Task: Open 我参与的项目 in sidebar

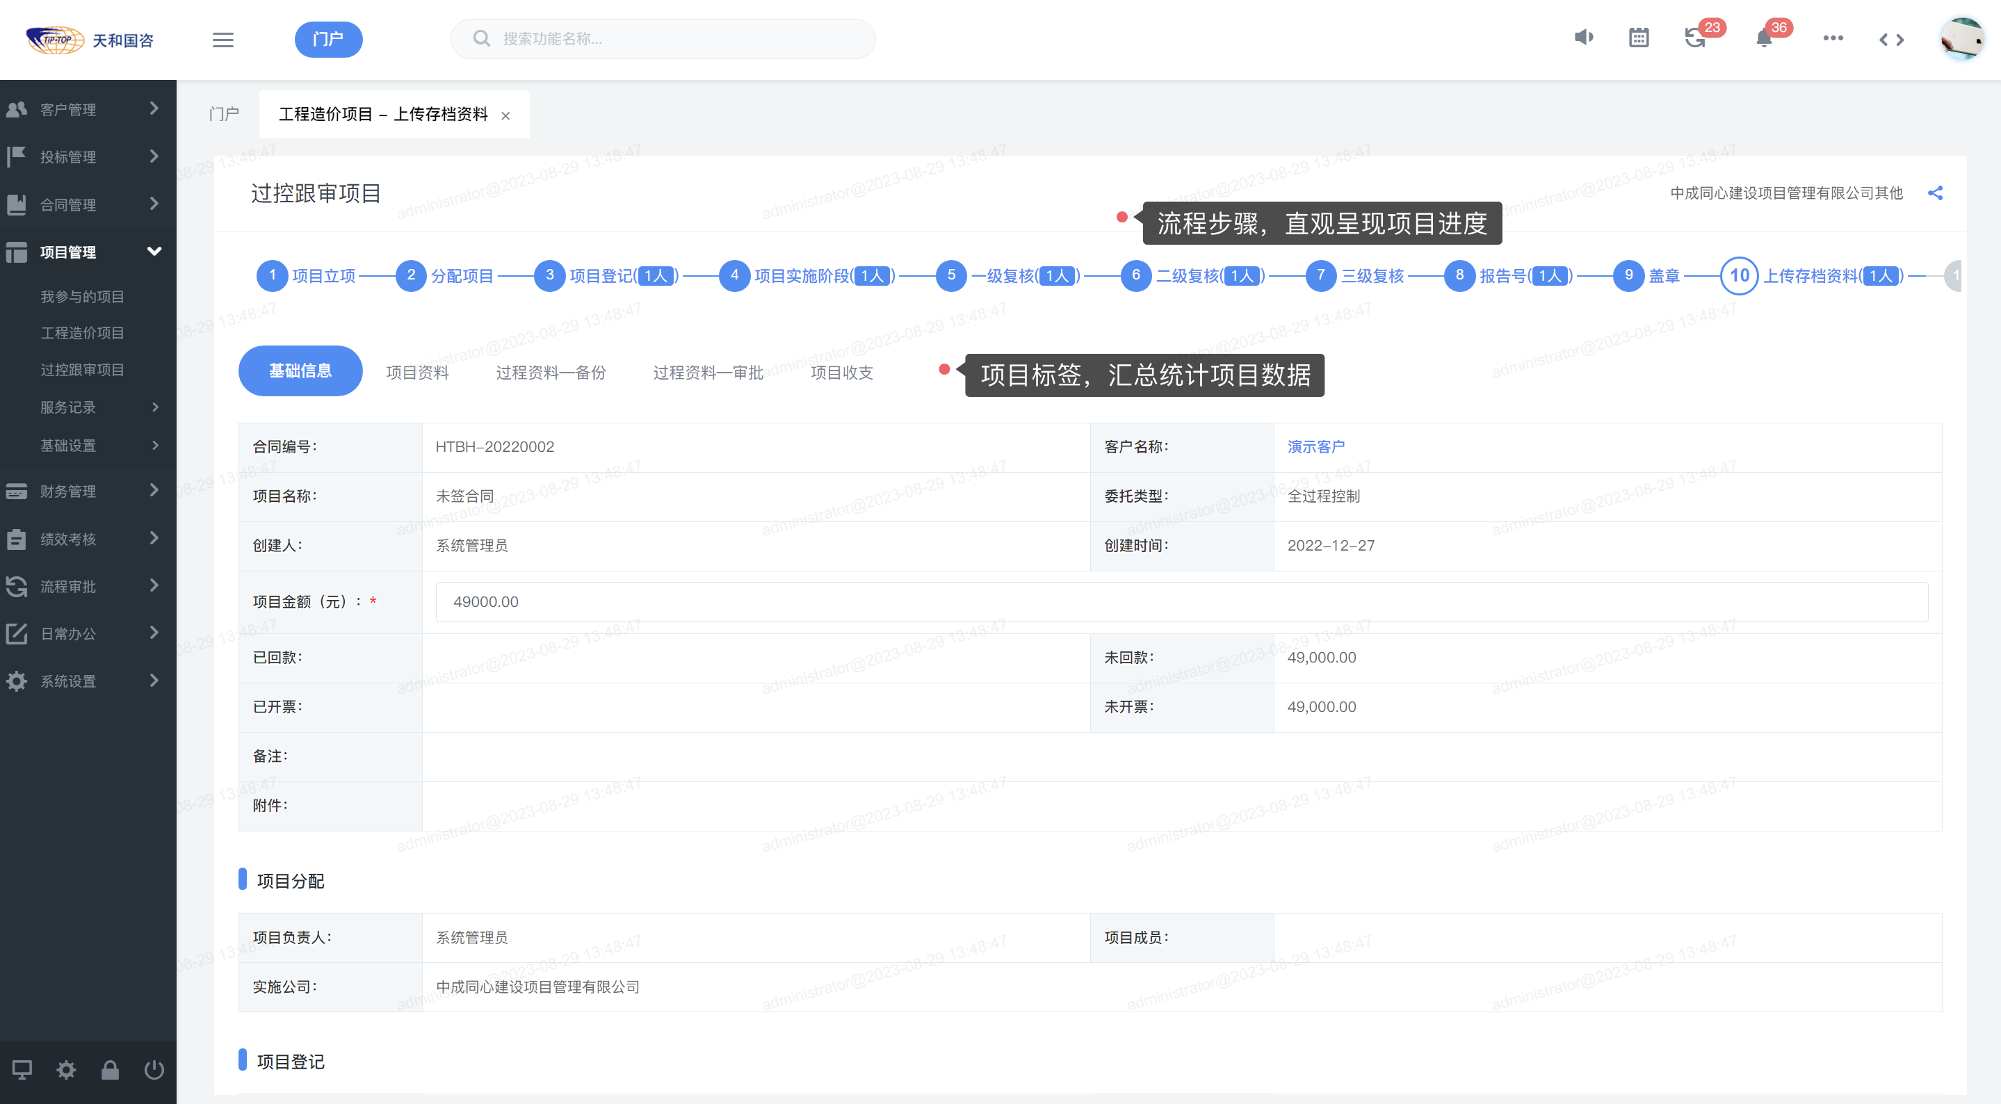Action: [x=82, y=297]
